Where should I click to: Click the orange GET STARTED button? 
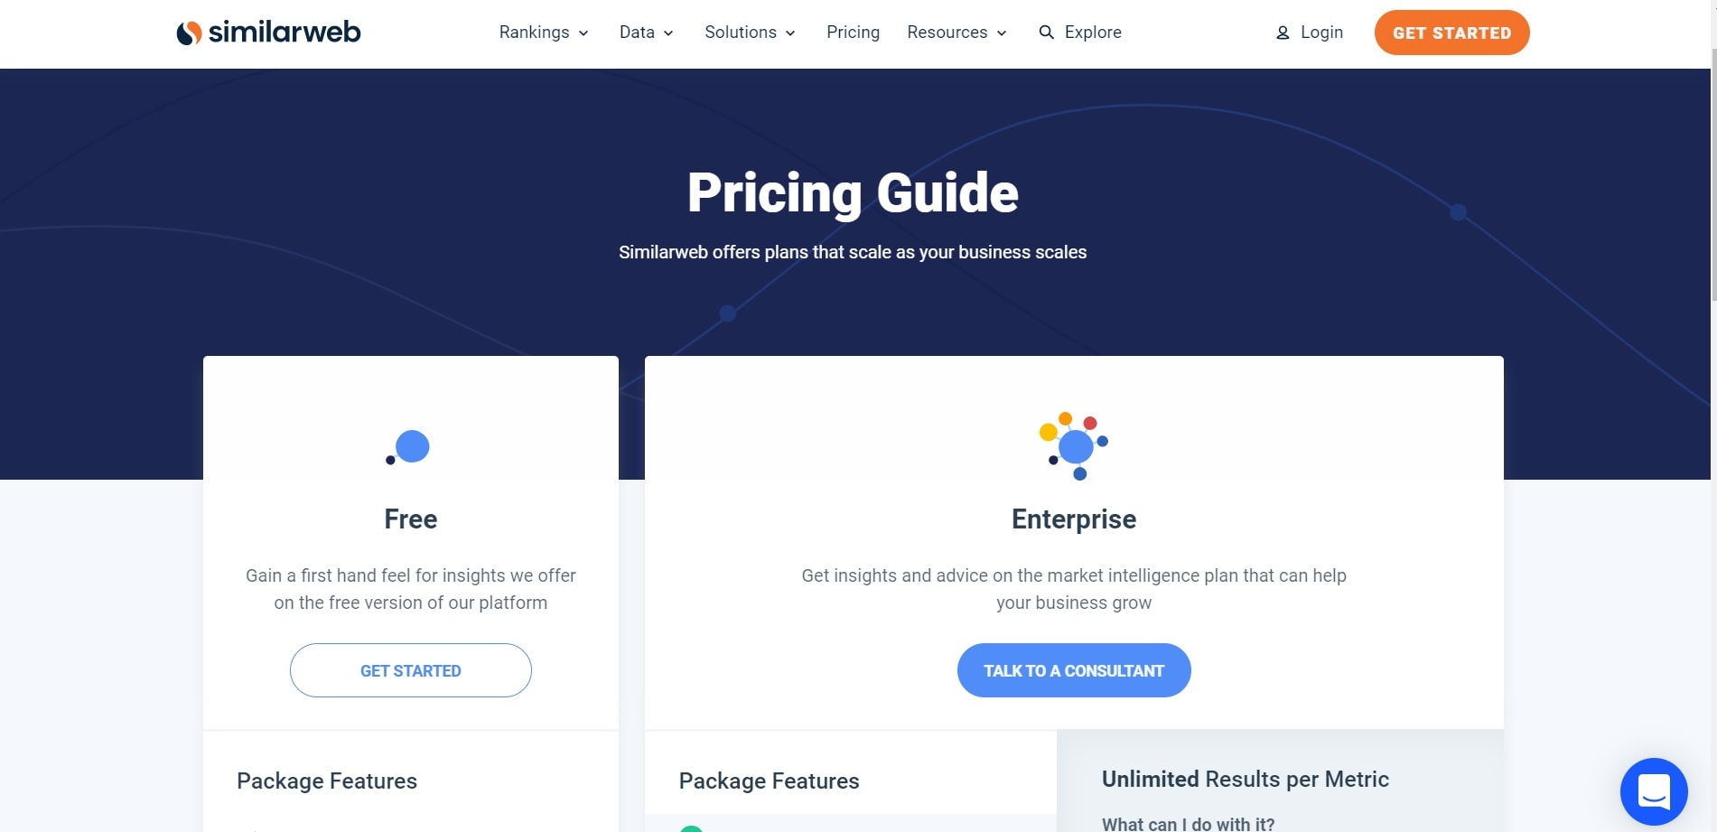(x=1451, y=33)
